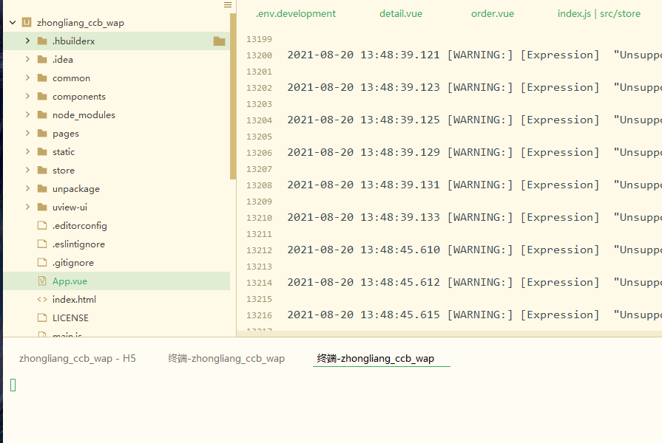
Task: Click the .editorconfig file icon
Action: point(42,226)
